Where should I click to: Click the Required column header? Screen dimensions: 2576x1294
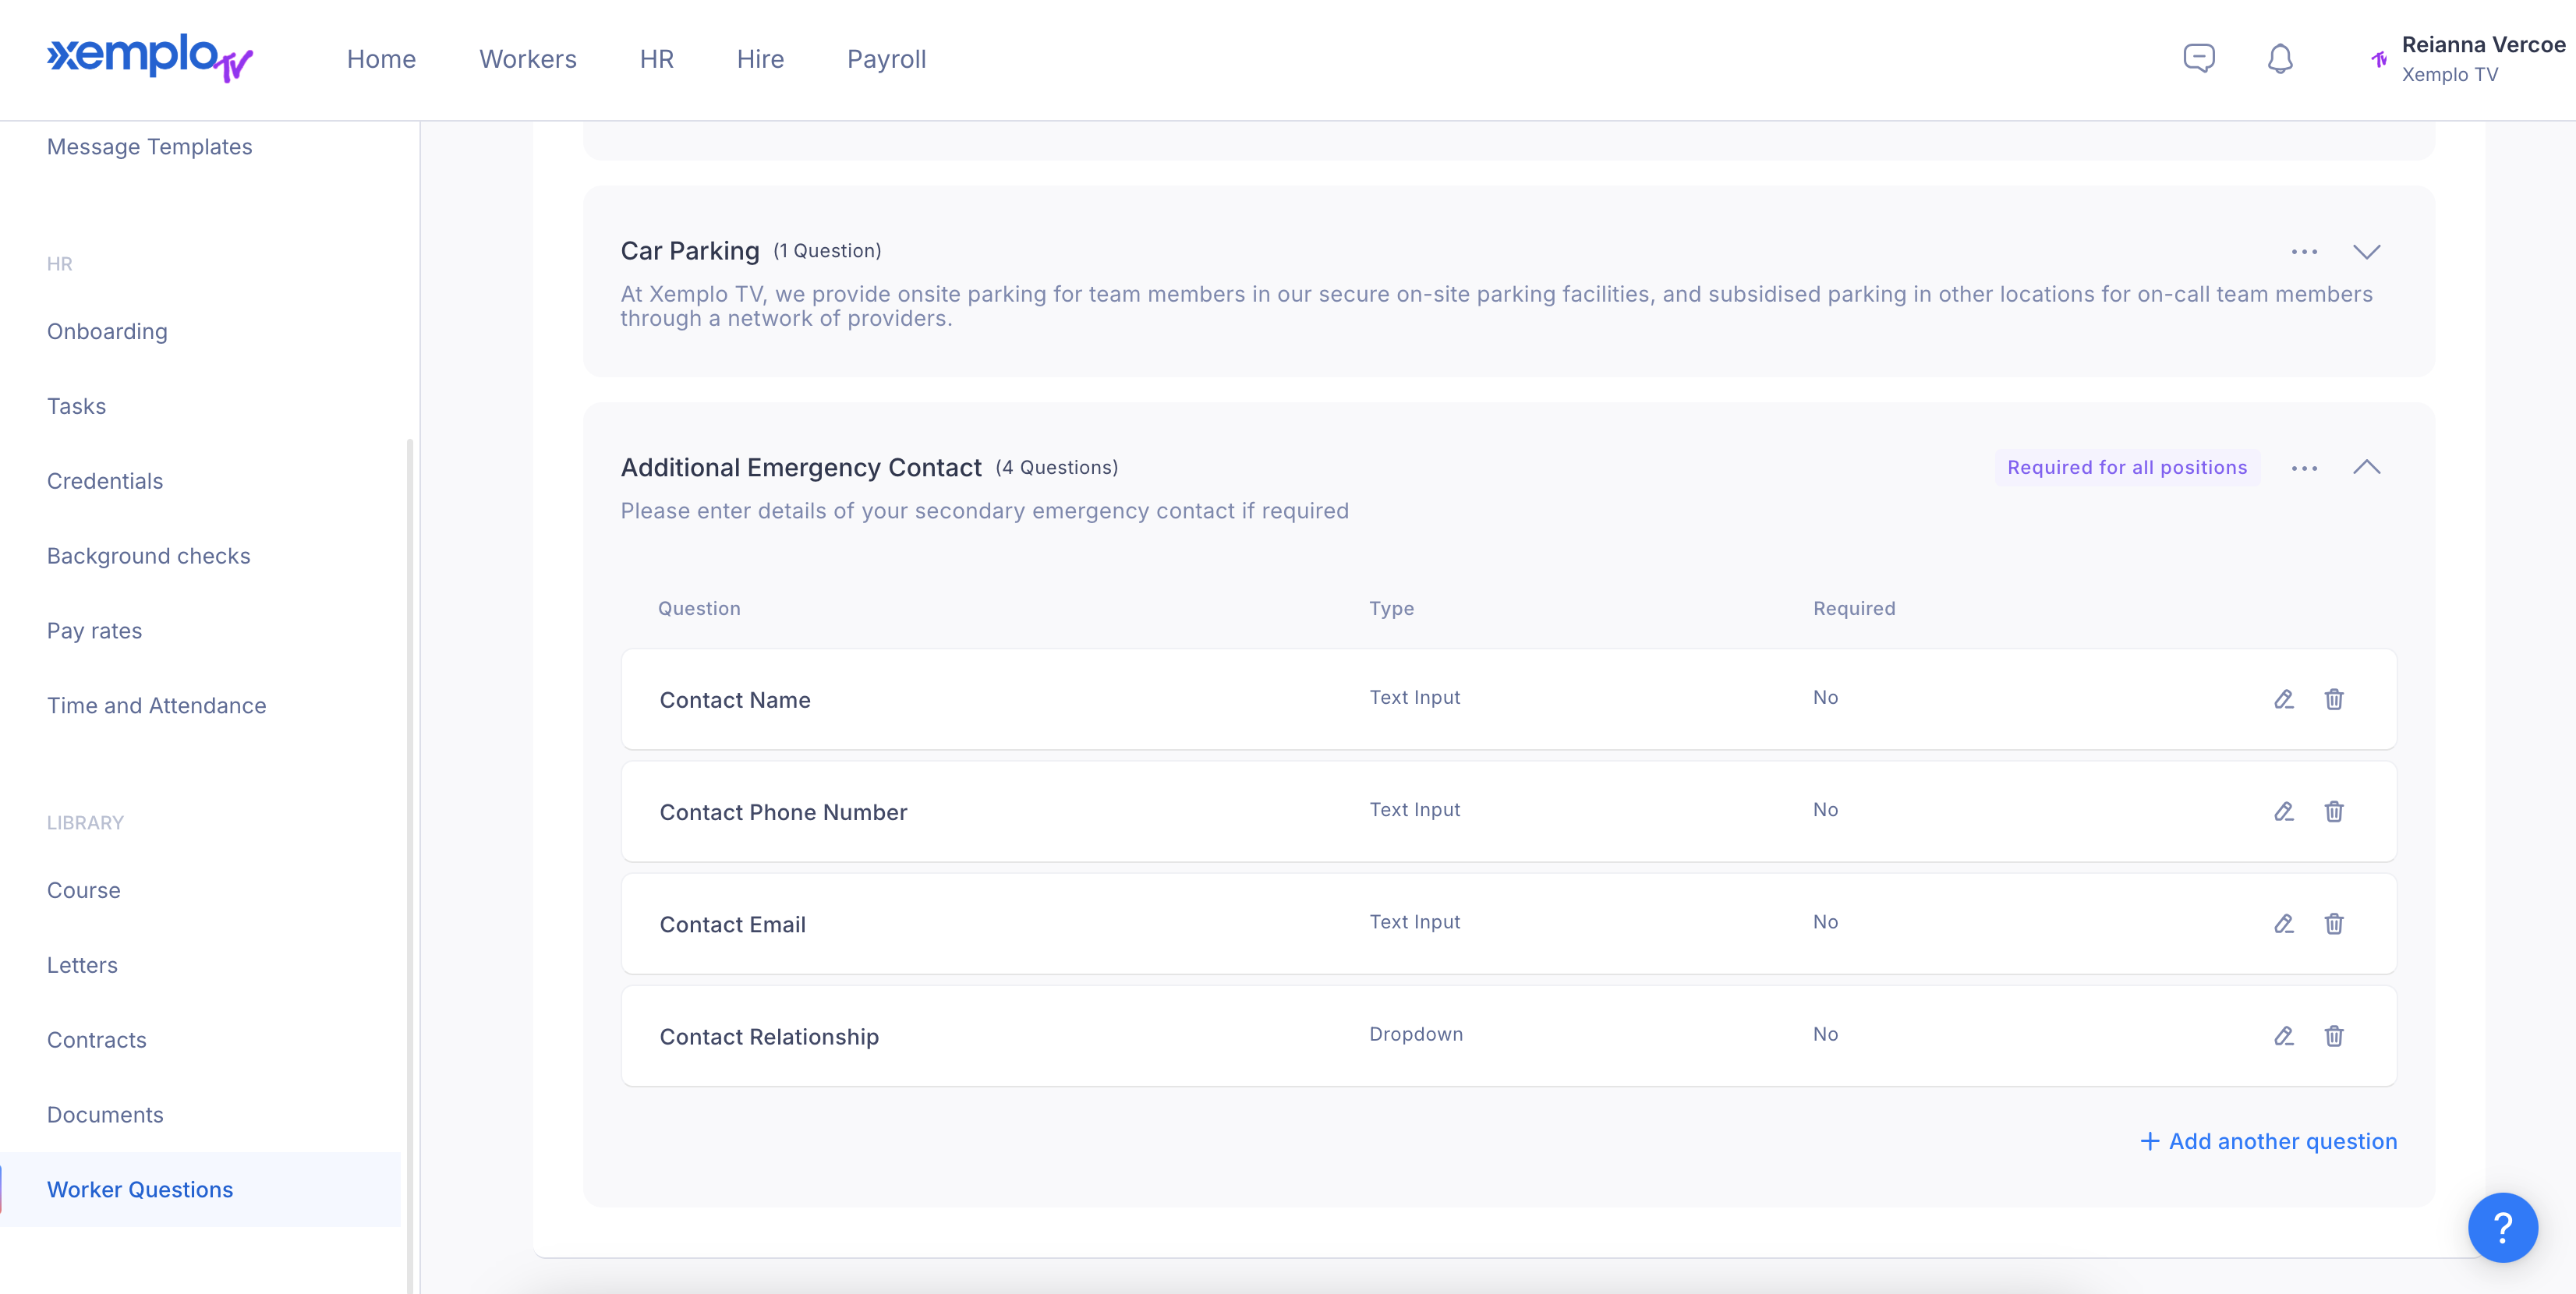coord(1854,608)
